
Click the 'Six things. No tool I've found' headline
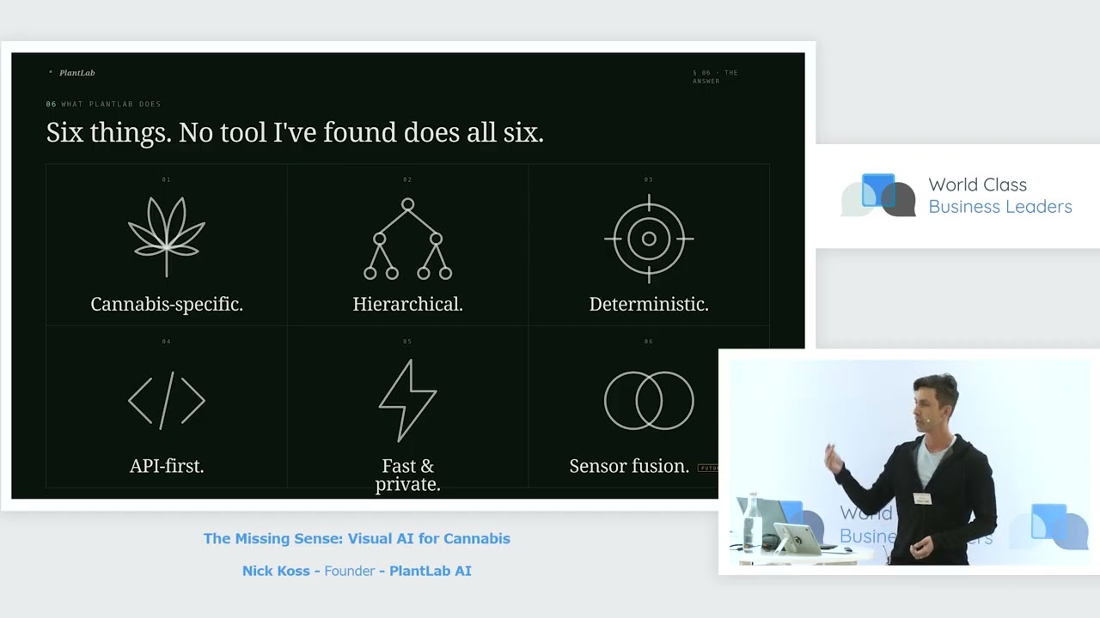pyautogui.click(x=295, y=132)
